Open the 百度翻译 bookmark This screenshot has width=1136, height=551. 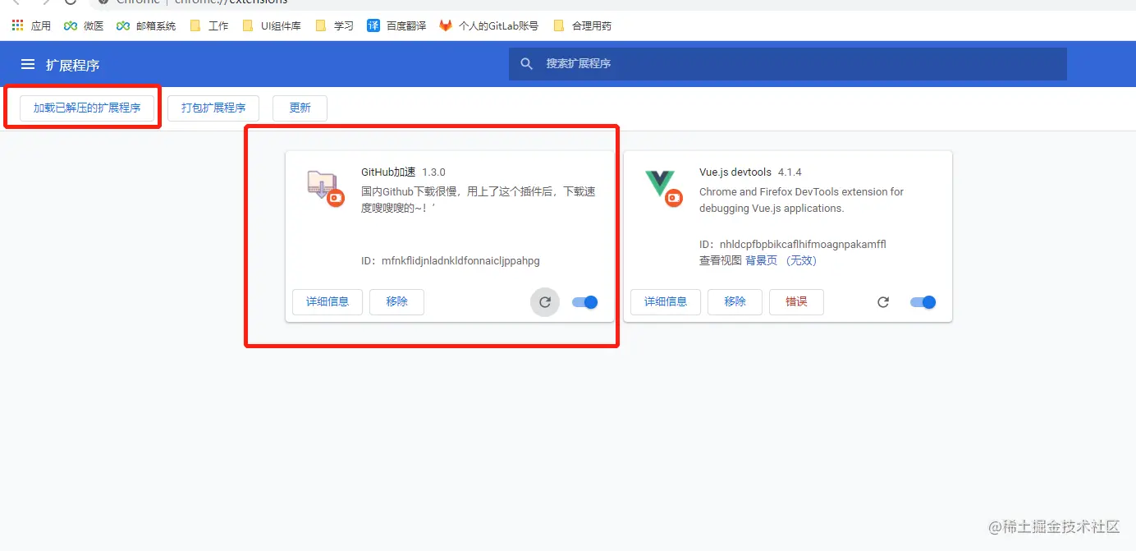pos(396,25)
